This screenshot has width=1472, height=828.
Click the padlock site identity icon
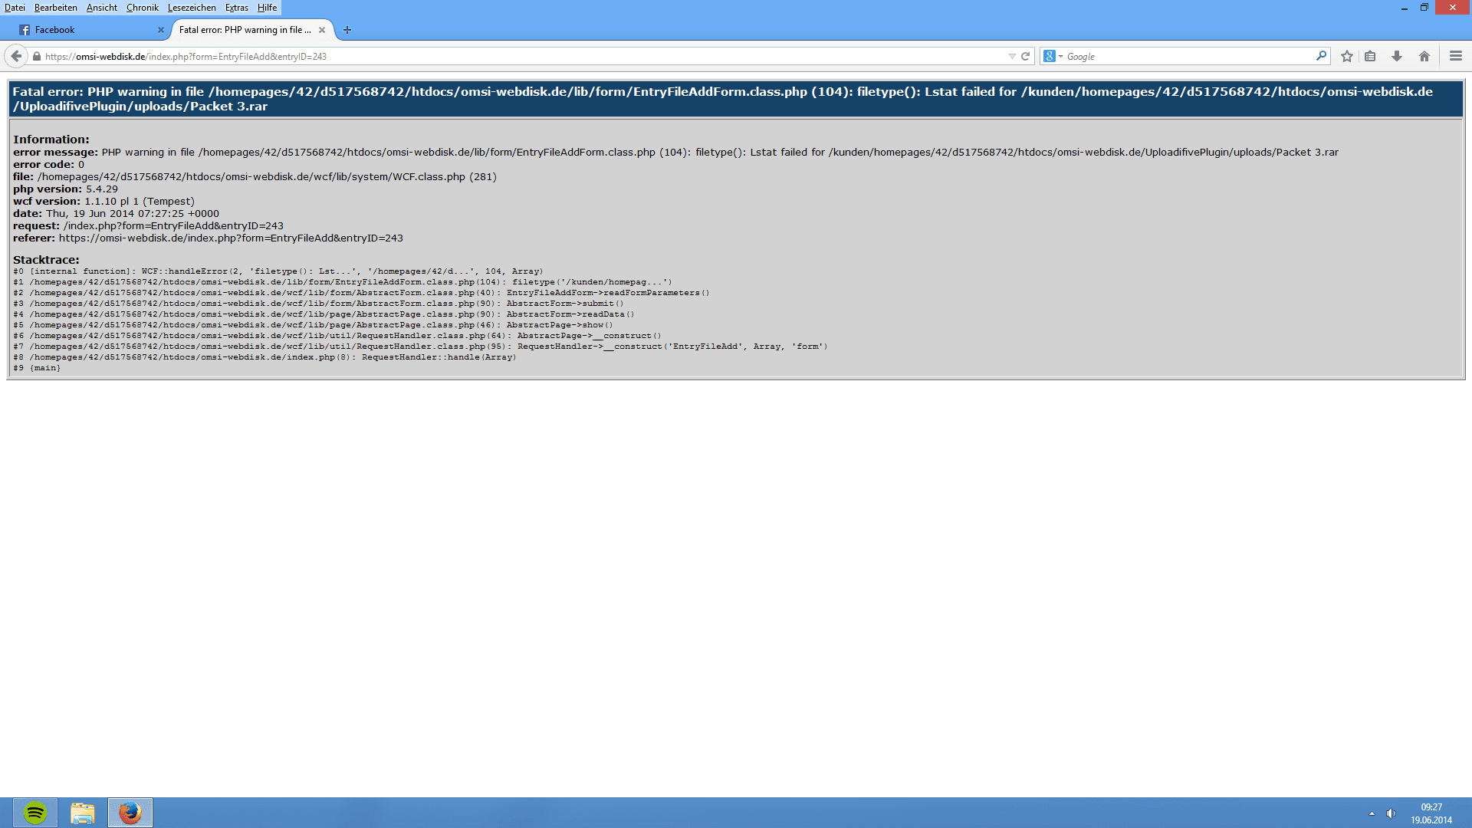tap(36, 56)
